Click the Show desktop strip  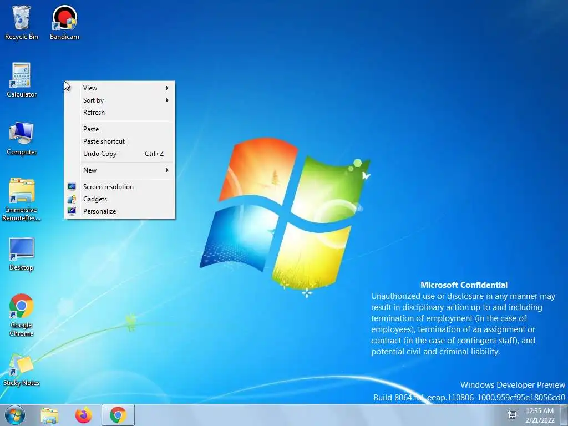pyautogui.click(x=564, y=415)
